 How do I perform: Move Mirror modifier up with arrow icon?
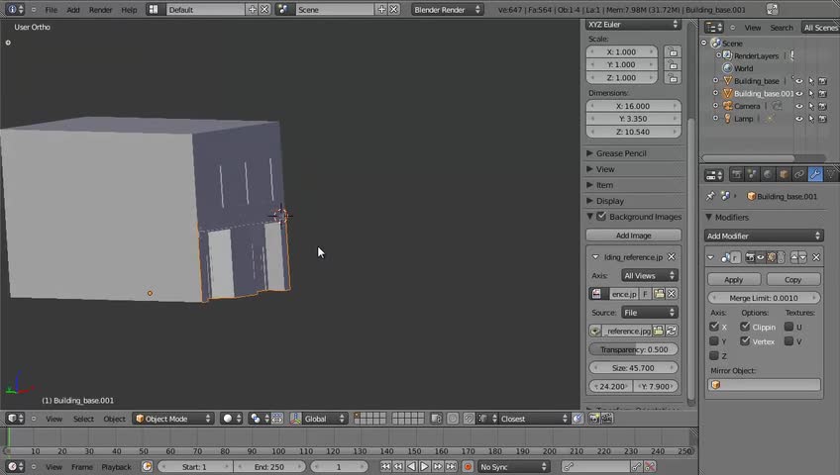click(x=793, y=257)
